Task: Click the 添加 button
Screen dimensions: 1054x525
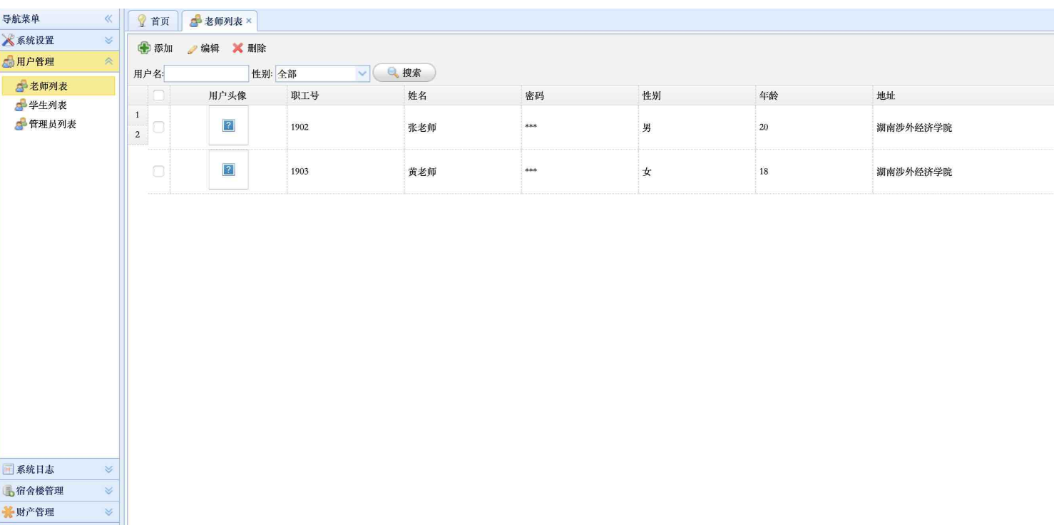Action: 155,48
